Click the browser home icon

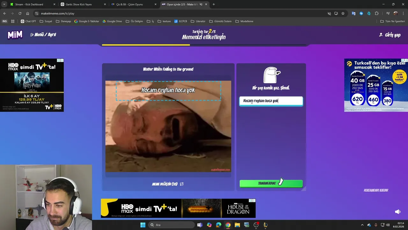click(x=27, y=13)
